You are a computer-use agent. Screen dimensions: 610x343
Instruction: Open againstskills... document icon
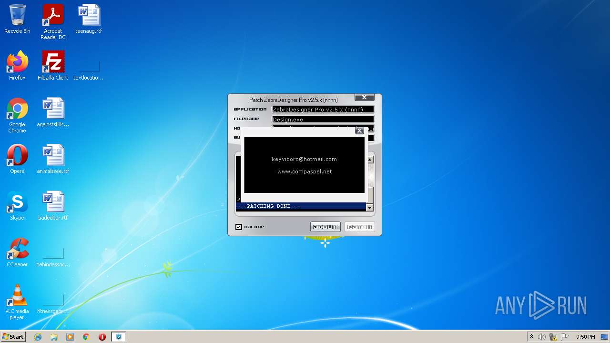tap(53, 112)
